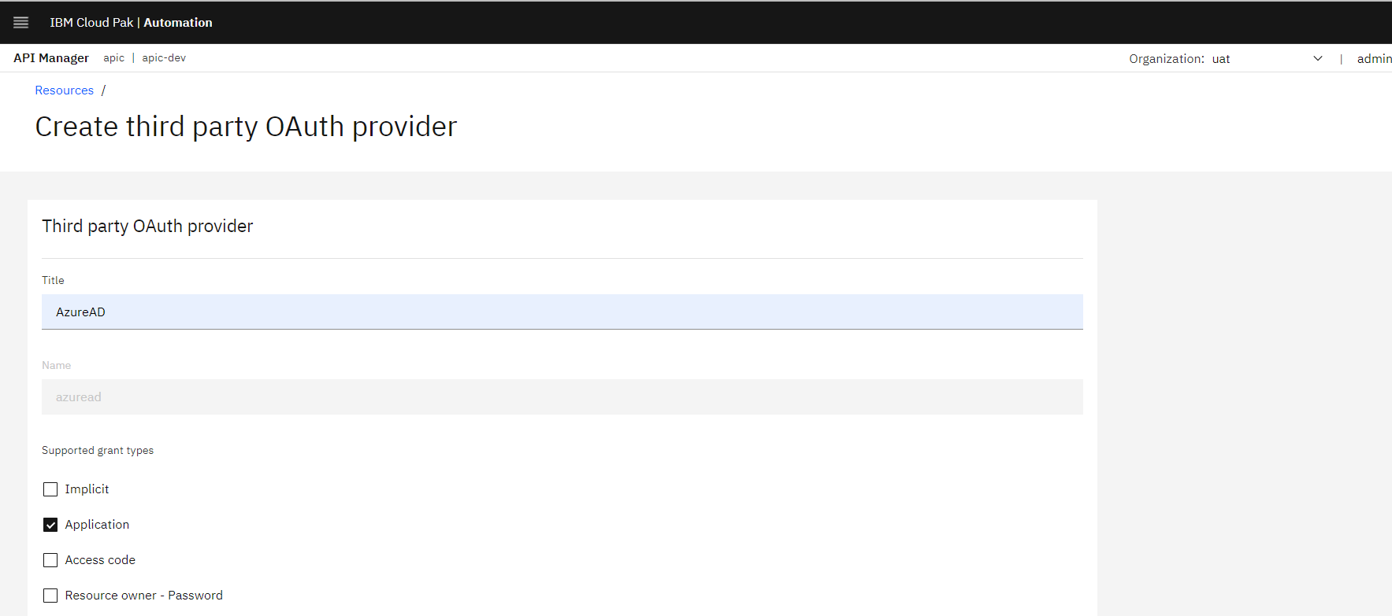
Task: Uncheck the Application grant type checkbox
Action: [50, 525]
